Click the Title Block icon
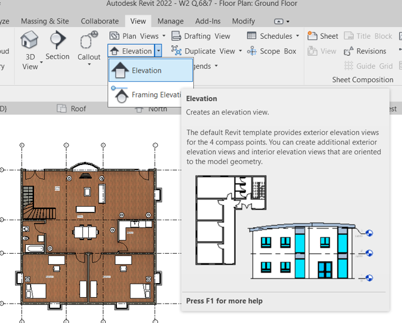 (x=349, y=36)
